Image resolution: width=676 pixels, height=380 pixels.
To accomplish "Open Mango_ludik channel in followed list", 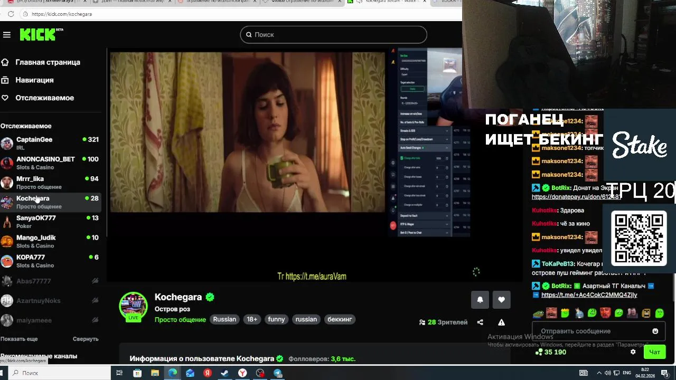I will click(x=50, y=241).
